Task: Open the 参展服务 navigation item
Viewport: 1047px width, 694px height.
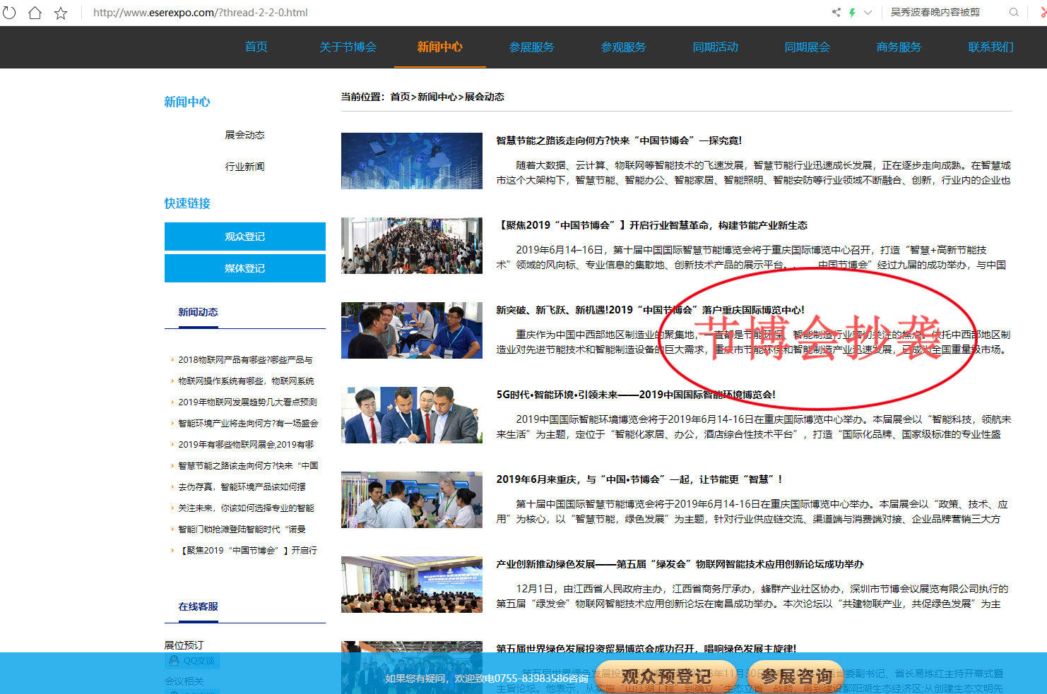Action: pos(532,47)
